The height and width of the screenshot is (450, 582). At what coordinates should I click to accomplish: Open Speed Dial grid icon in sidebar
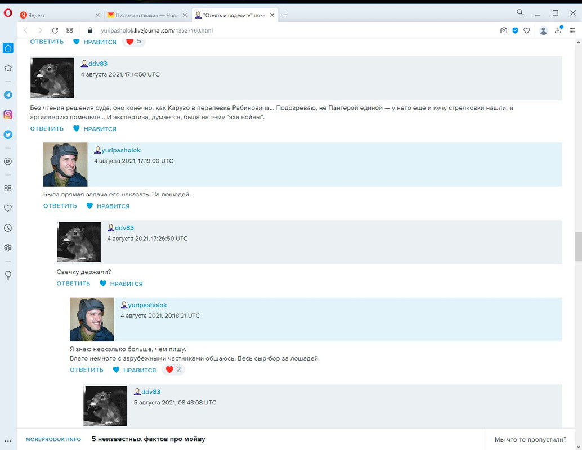8,188
